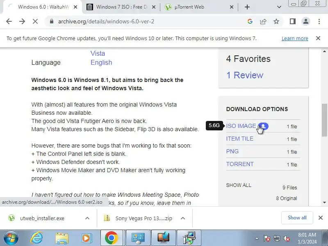Expand utweb_installer.exe download options chevron
Viewport: 328px width, 246px height.
pyautogui.click(x=87, y=219)
